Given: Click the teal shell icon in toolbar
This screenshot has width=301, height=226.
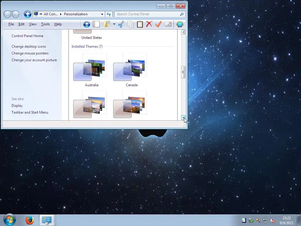Looking at the screenshot, I should [180, 24].
